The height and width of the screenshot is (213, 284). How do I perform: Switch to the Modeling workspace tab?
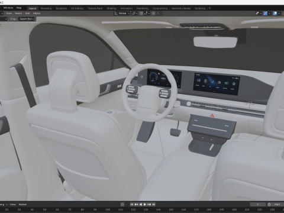click(46, 8)
